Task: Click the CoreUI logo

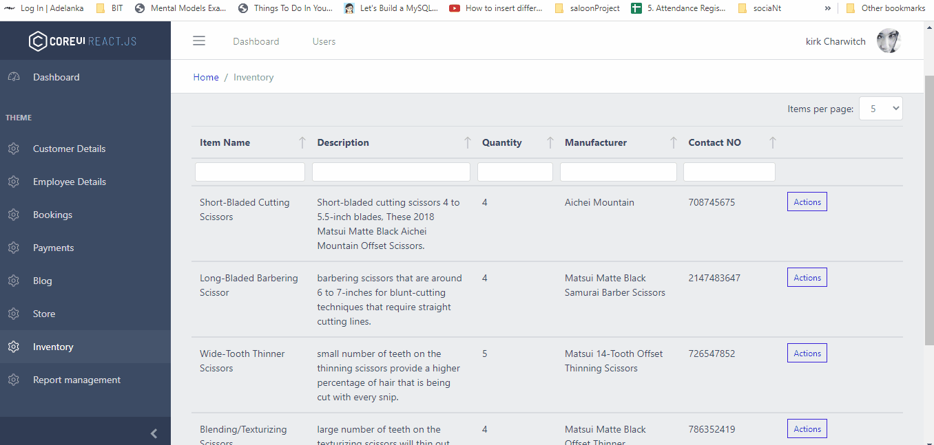Action: tap(81, 41)
